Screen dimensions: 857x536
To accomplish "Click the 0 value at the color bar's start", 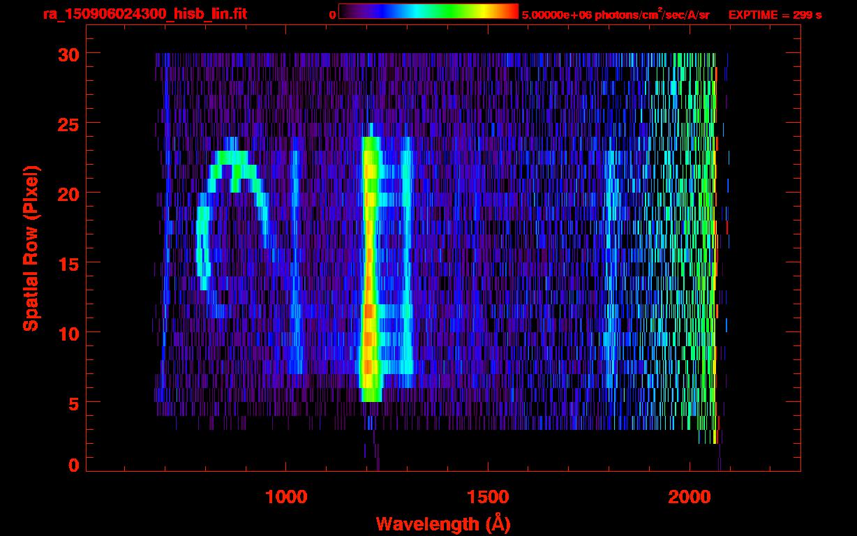I will (333, 15).
